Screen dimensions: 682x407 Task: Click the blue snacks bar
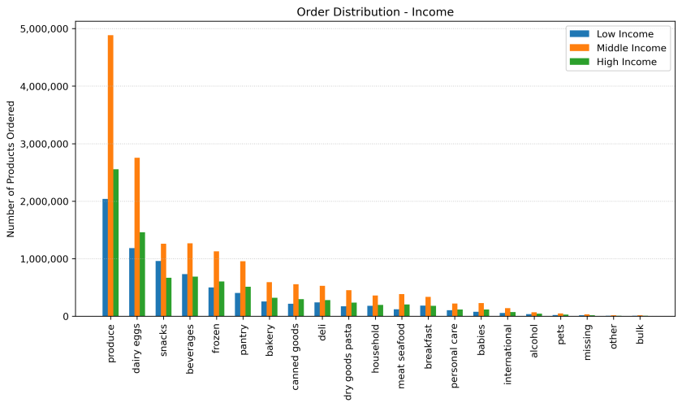click(x=158, y=288)
